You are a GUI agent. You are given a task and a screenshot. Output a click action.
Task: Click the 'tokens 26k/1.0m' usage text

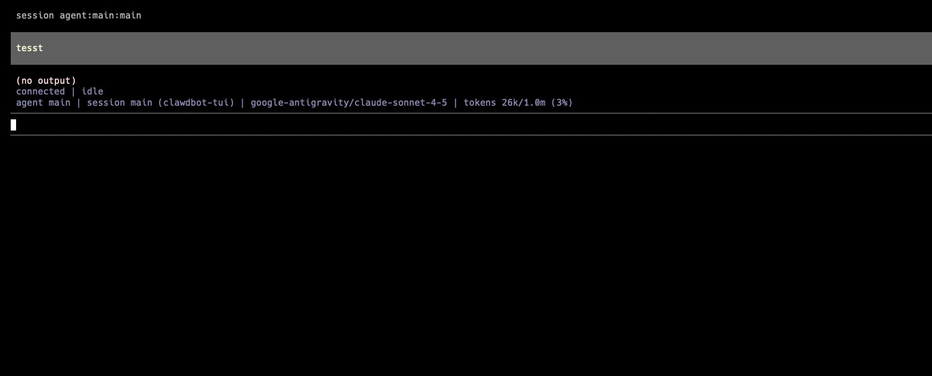[505, 103]
